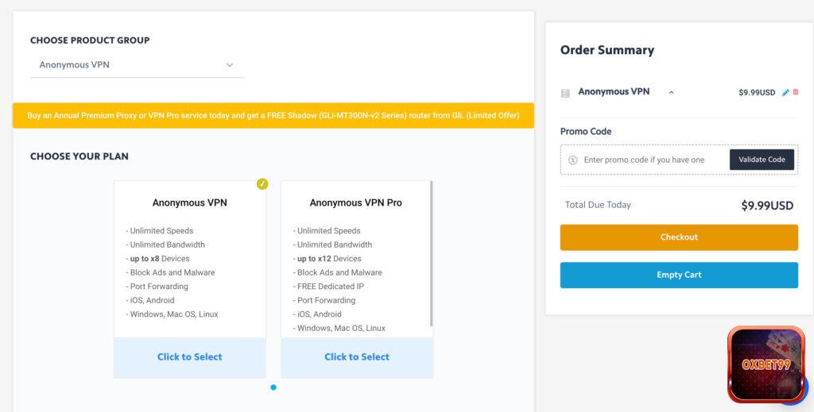The width and height of the screenshot is (814, 412).
Task: Click the OXBET99 logo badge
Action: point(766,364)
